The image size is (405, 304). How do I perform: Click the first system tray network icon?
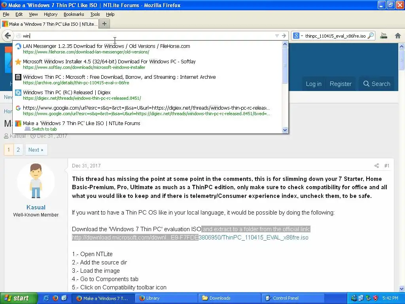click(x=354, y=298)
